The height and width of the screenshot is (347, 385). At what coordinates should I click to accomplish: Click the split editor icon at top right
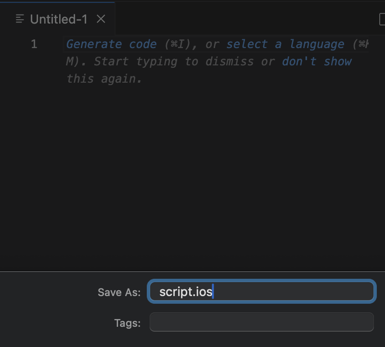point(382,19)
